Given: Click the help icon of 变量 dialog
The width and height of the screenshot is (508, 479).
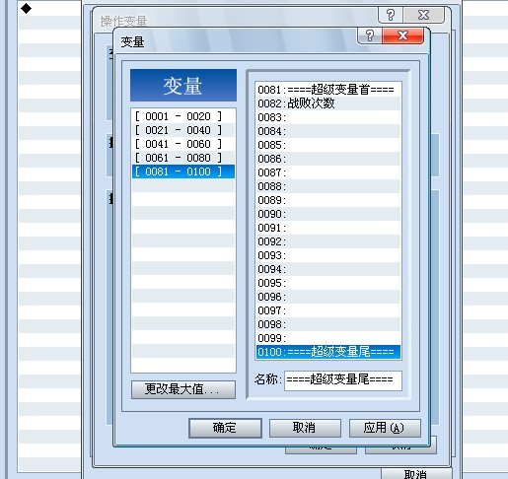Looking at the screenshot, I should pyautogui.click(x=370, y=35).
